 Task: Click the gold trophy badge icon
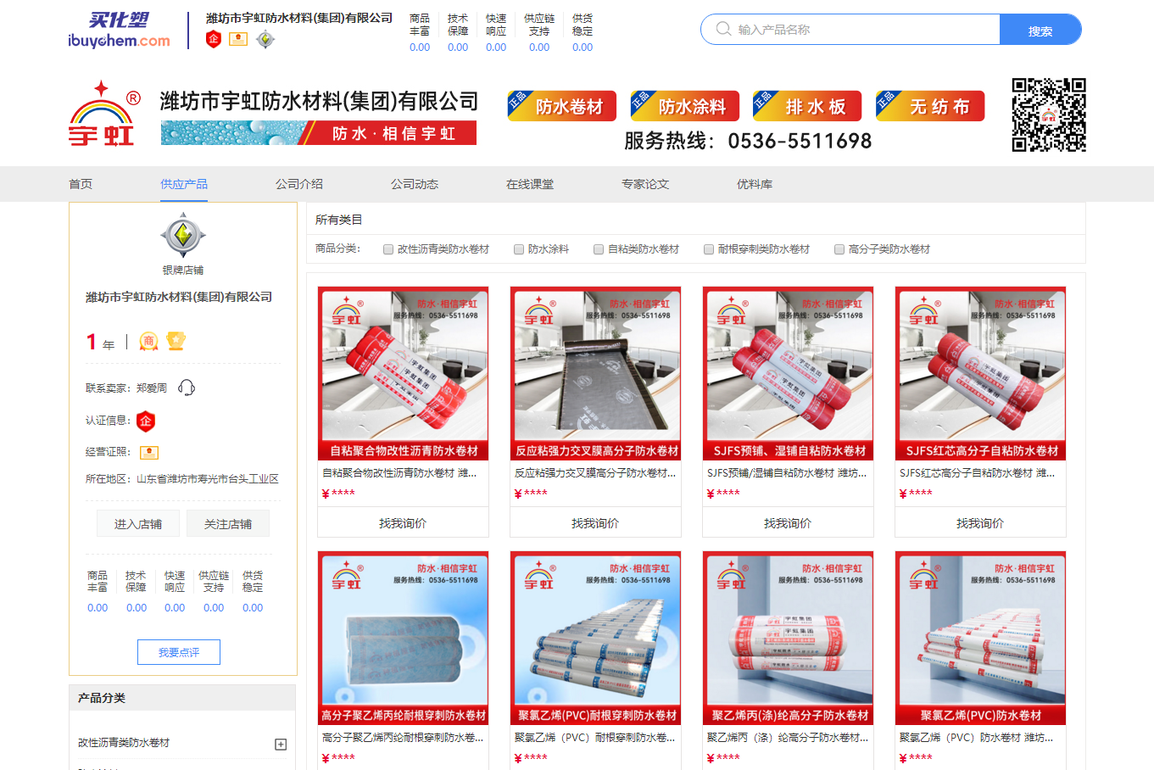click(176, 341)
